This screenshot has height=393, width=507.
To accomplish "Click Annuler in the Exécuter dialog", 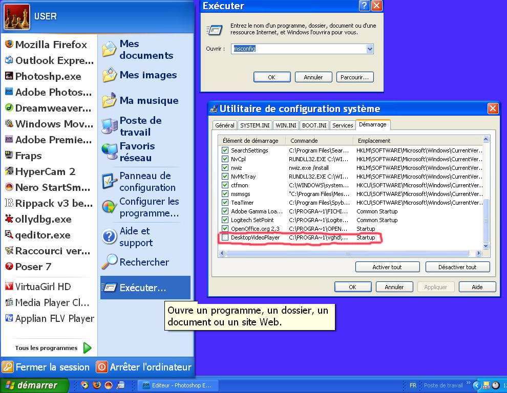I will [x=313, y=77].
